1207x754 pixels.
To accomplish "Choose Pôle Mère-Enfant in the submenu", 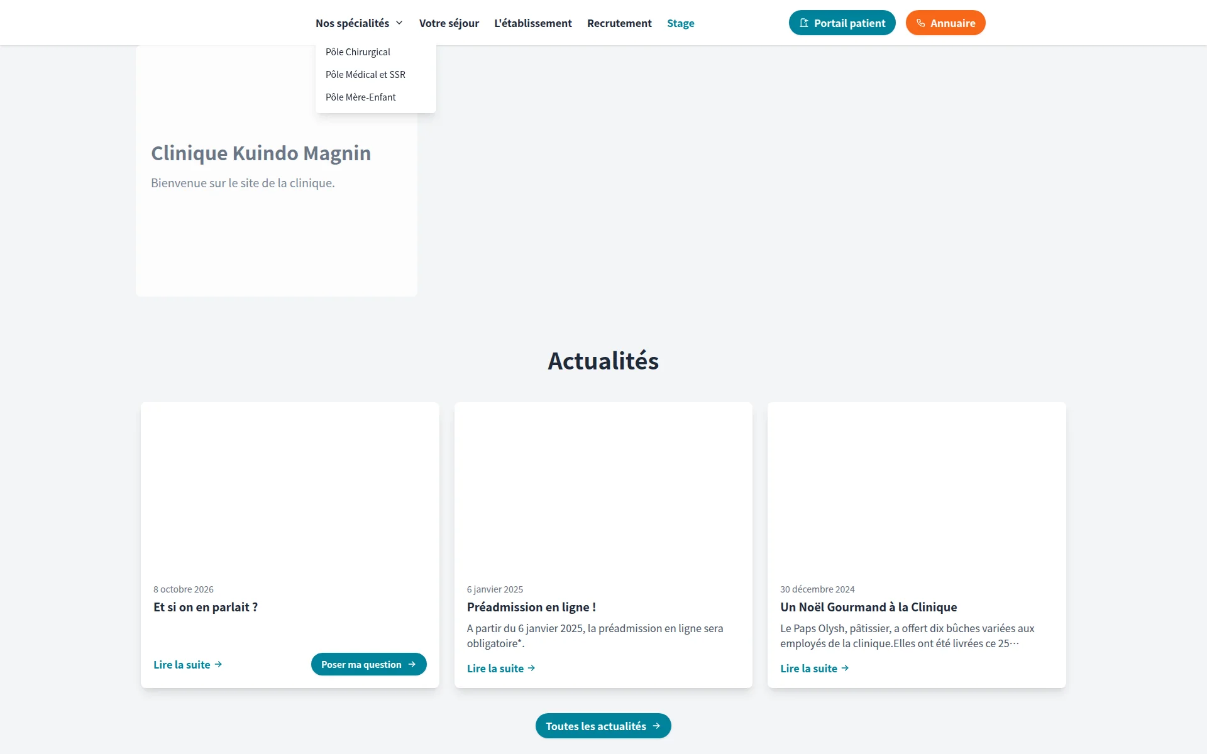I will pyautogui.click(x=375, y=97).
